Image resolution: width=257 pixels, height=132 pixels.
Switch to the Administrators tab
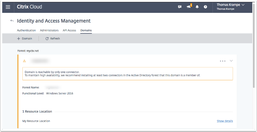click(49, 30)
